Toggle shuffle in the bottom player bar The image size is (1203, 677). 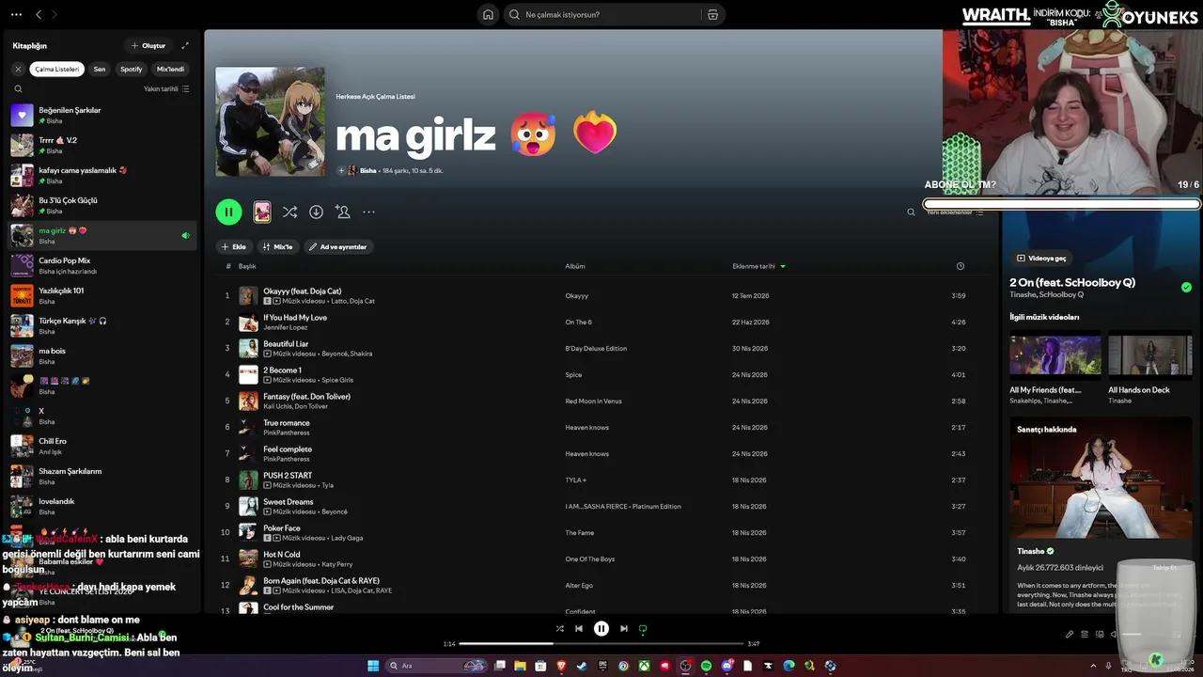560,628
